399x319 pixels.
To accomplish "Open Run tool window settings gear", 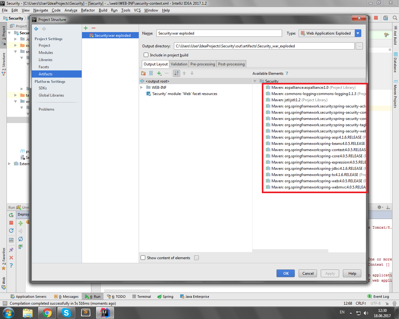I will (380, 207).
